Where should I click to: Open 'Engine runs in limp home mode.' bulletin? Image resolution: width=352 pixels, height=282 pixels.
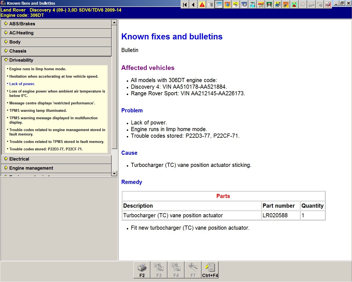[38, 69]
